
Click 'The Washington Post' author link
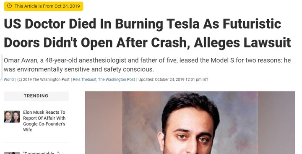tap(117, 80)
